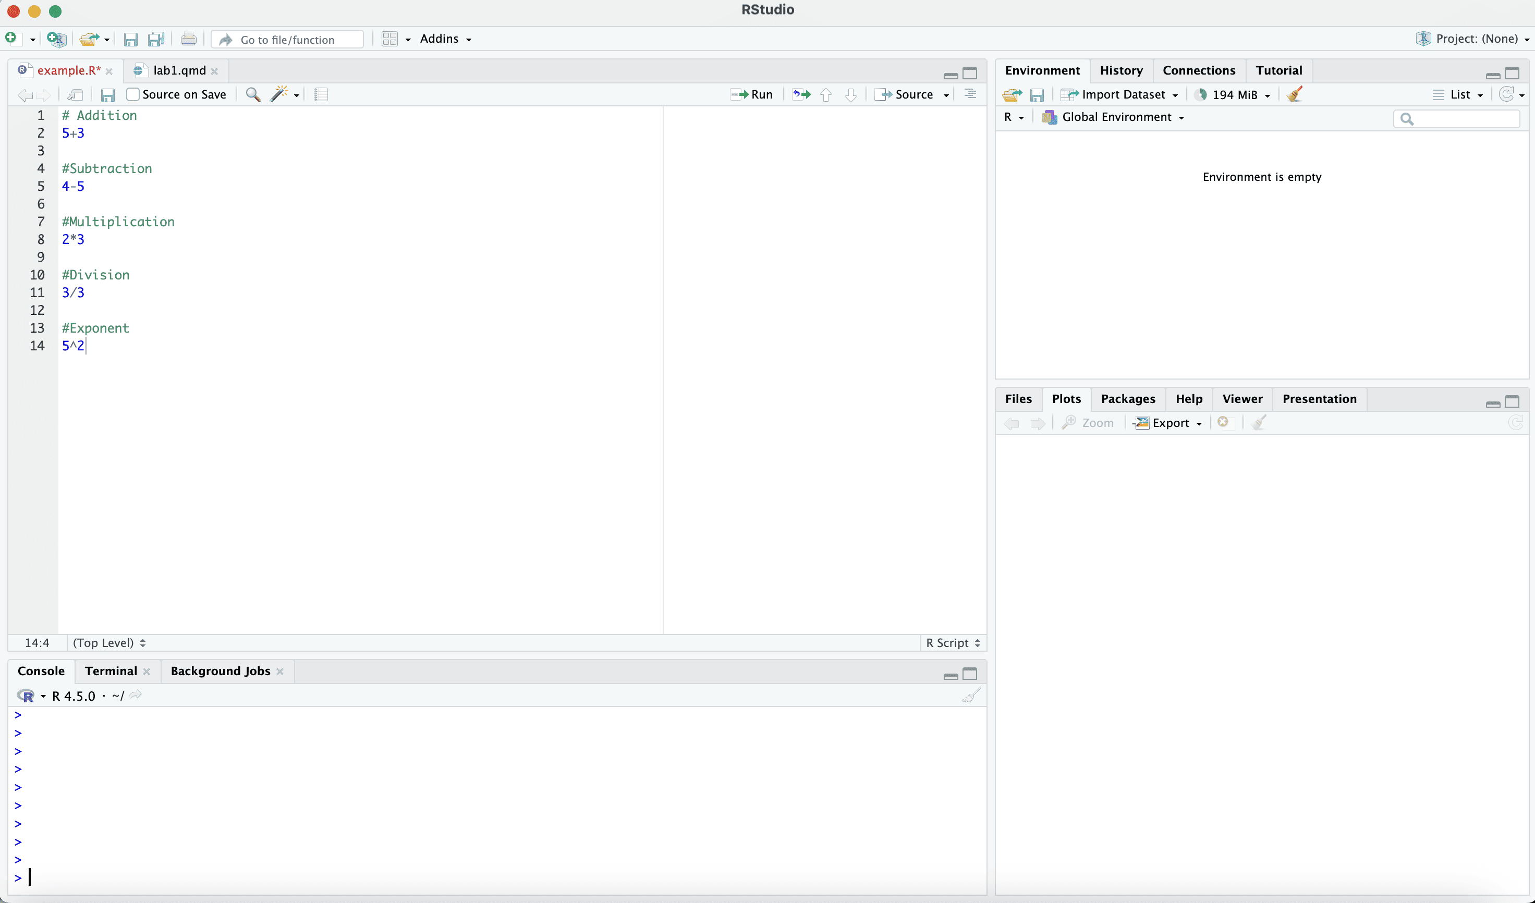The width and height of the screenshot is (1535, 903).
Task: Click the save all documents icon
Action: point(156,40)
